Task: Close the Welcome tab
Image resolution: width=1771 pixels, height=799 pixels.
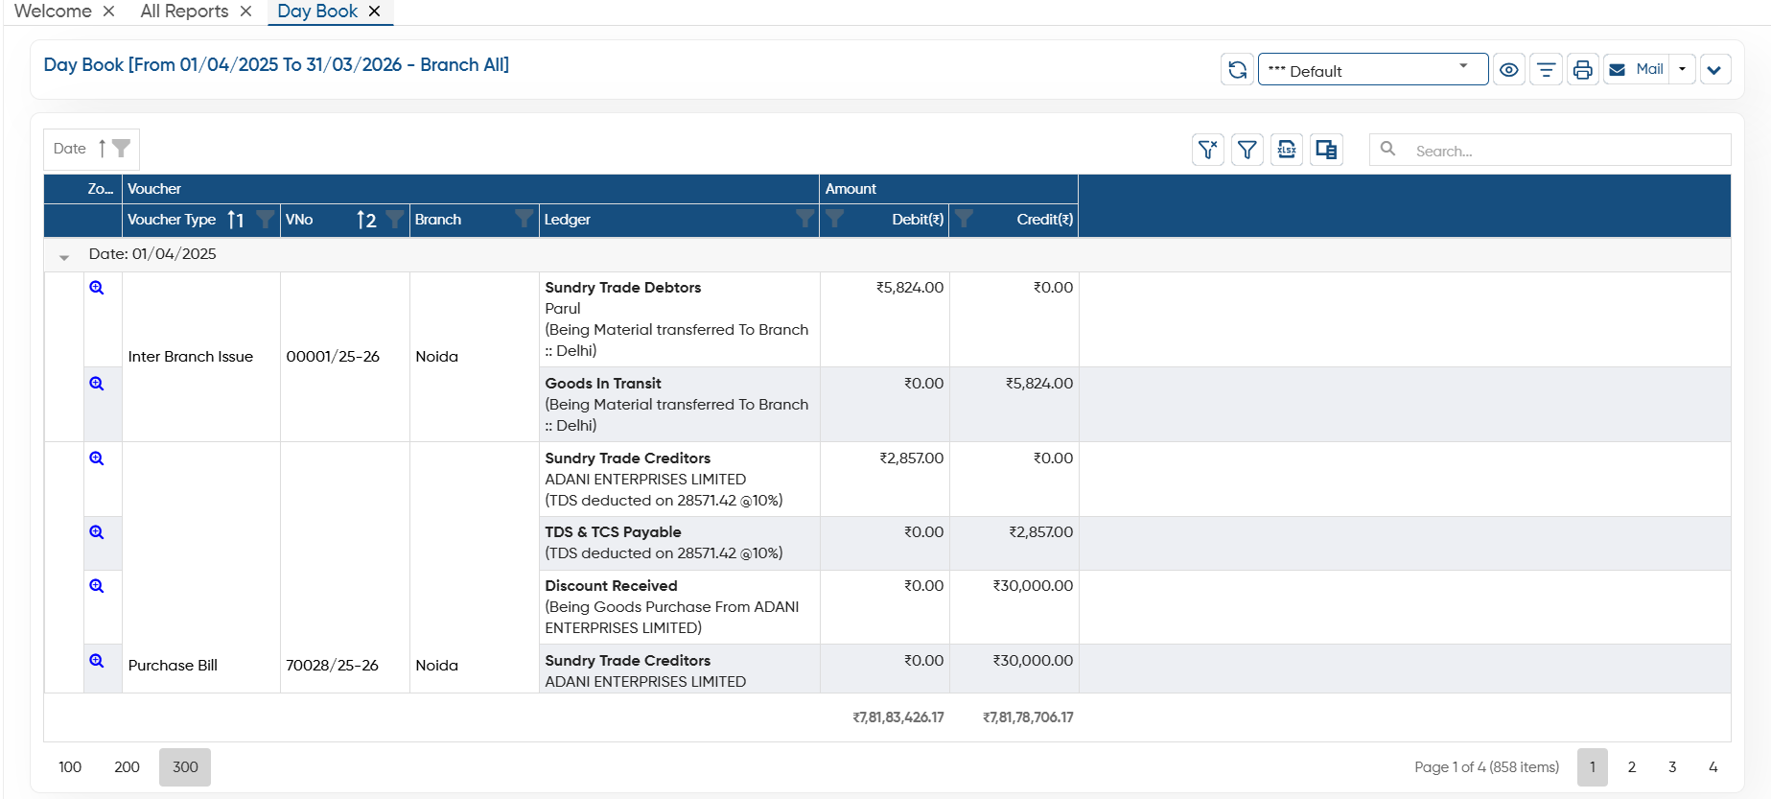Action: [109, 12]
